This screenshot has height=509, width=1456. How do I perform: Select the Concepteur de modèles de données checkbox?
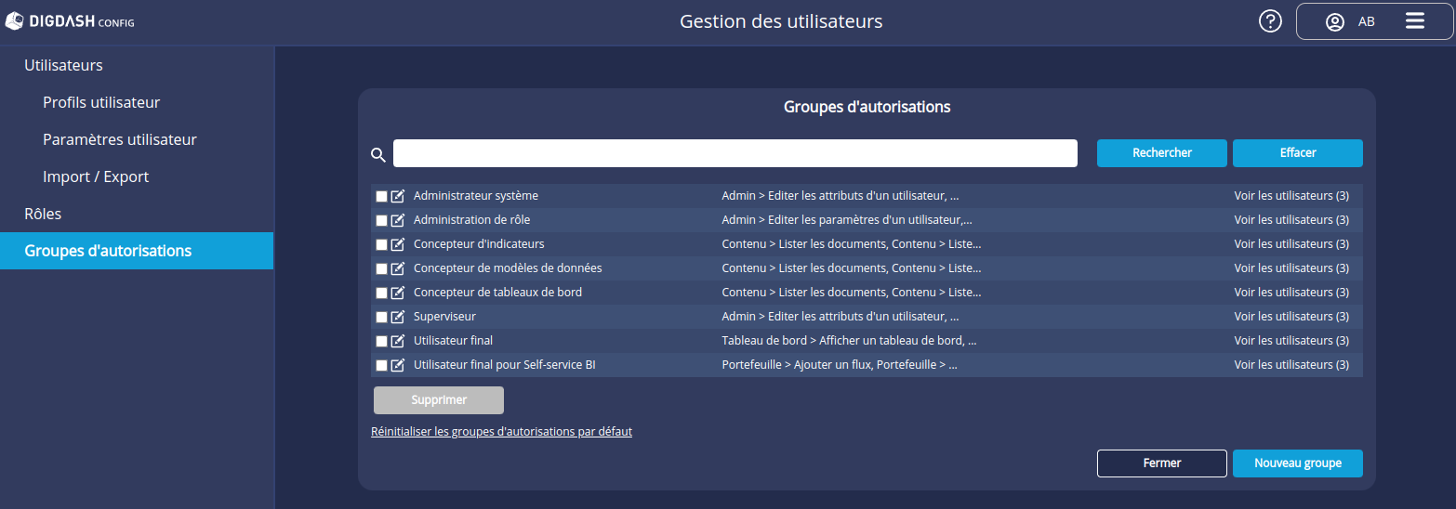(381, 269)
